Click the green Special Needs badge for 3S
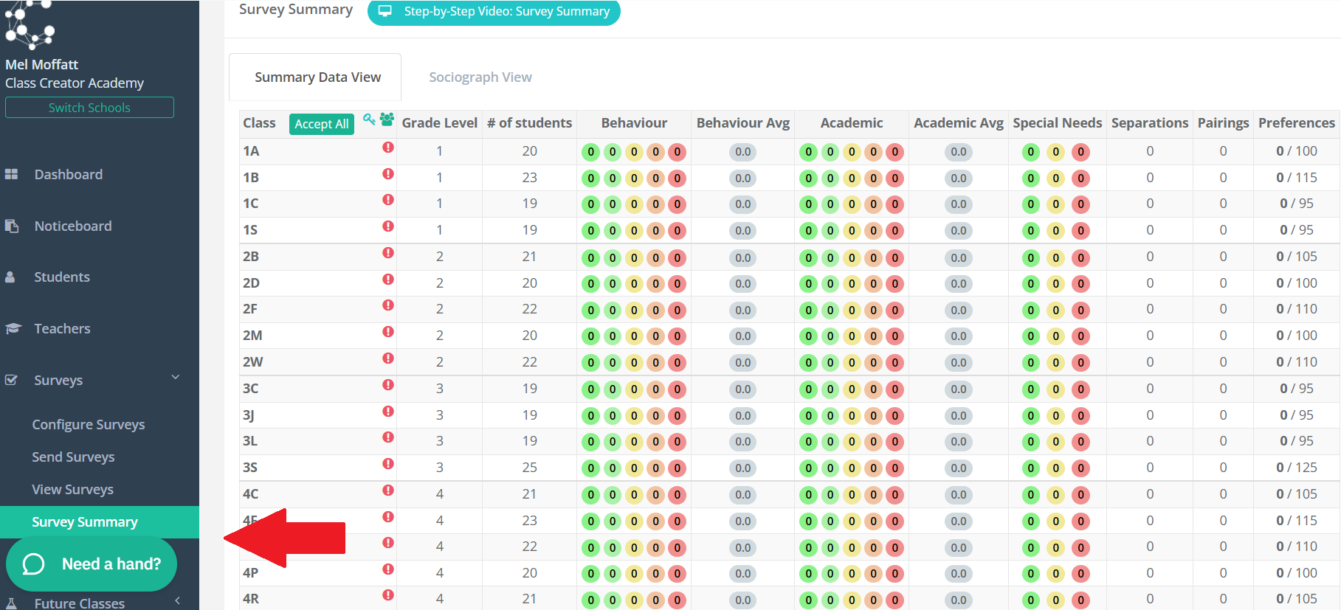The height and width of the screenshot is (610, 1341). (x=1031, y=468)
